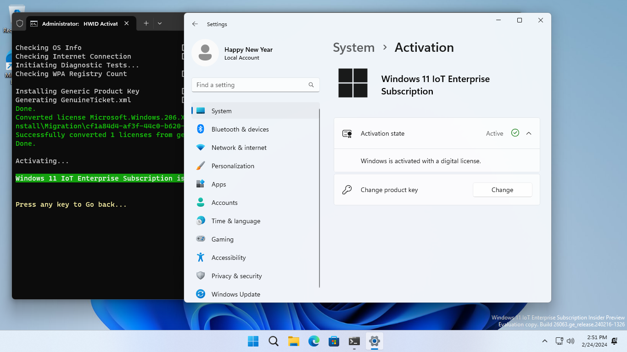This screenshot has width=627, height=352.
Task: Click System in the breadcrumb
Action: pos(353,48)
